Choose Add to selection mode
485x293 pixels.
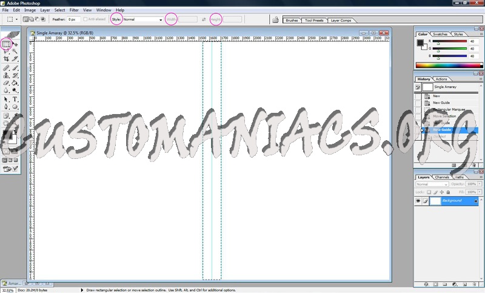pyautogui.click(x=32, y=19)
